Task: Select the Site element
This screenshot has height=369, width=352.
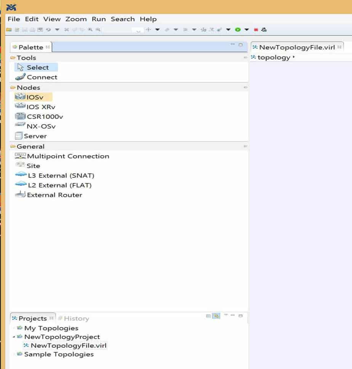Action: [x=27, y=166]
